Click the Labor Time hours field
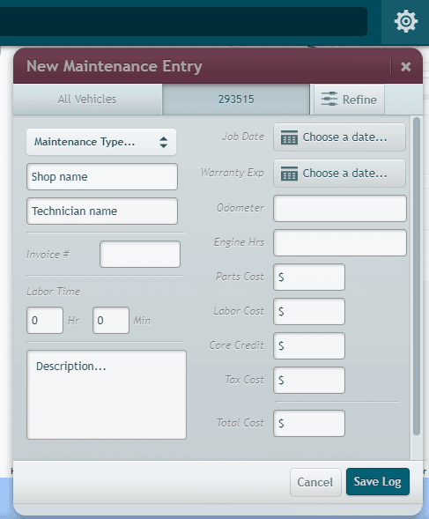The width and height of the screenshot is (429, 519). coord(45,320)
